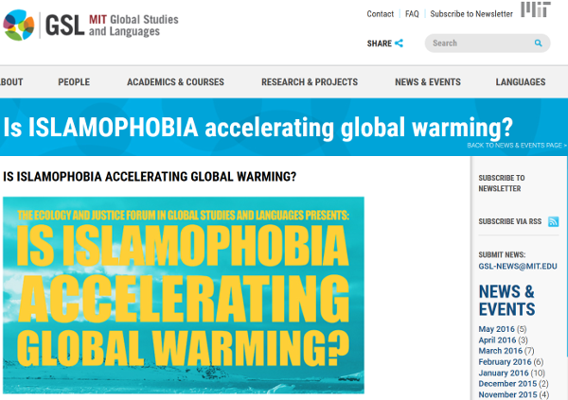Screen dimensions: 568x400
Task: Click the RSS feed icon
Action: 553,222
